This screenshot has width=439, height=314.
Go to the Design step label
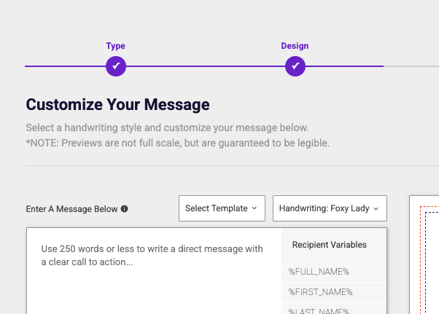tap(295, 46)
